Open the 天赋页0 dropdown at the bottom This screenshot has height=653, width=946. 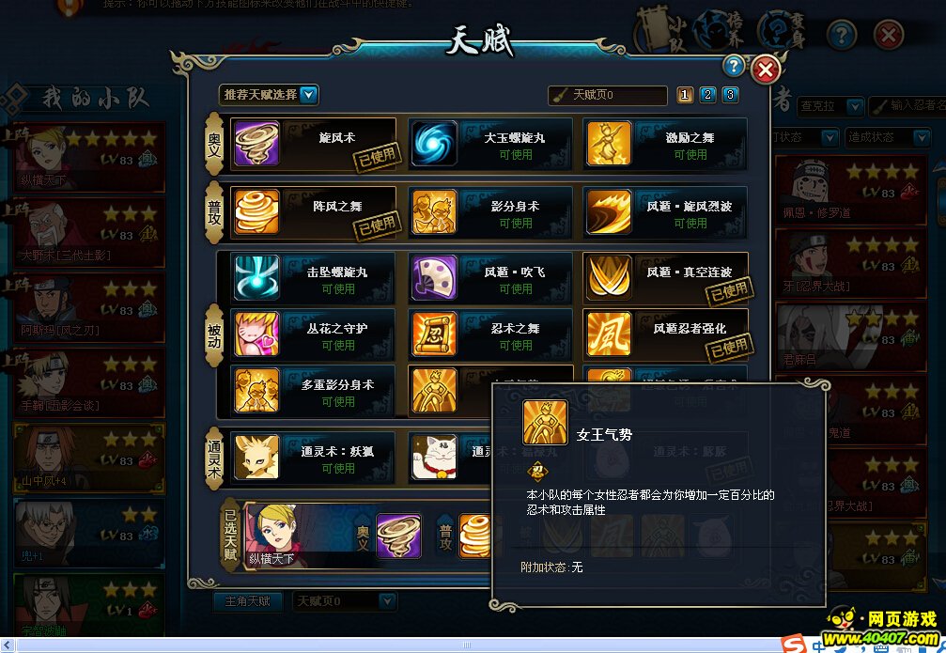click(345, 601)
